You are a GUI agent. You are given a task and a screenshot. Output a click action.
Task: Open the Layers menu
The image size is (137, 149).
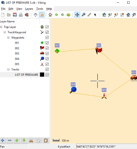29,9
